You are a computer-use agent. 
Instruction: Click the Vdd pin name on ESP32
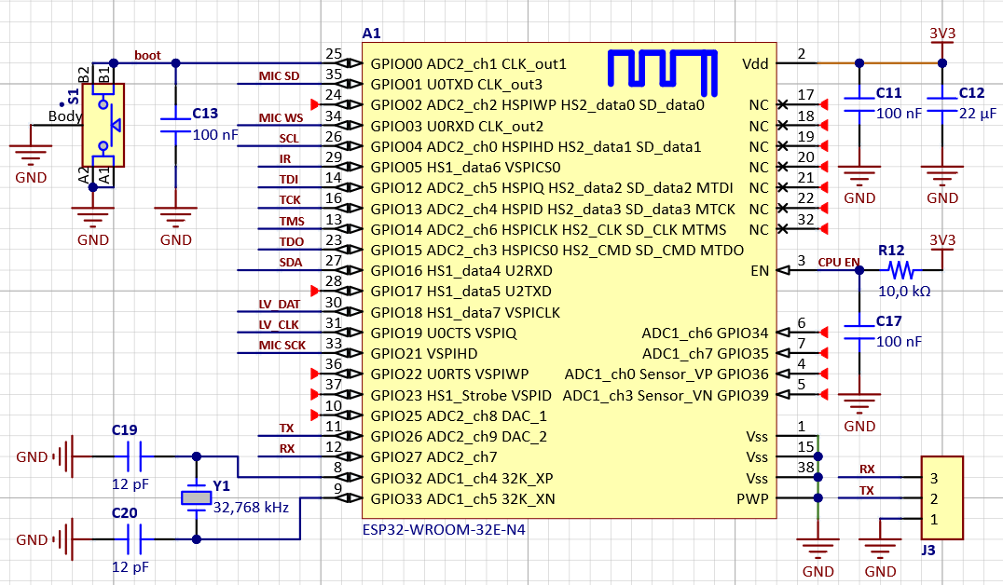pyautogui.click(x=755, y=64)
